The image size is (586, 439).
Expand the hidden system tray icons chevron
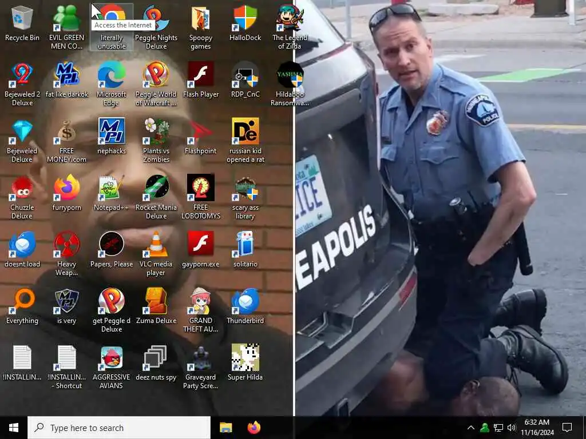471,428
